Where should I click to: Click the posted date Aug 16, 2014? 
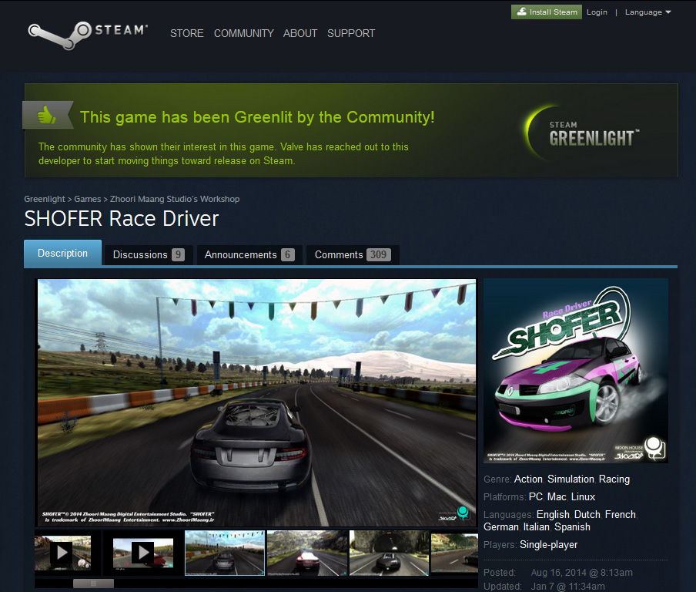pos(581,573)
